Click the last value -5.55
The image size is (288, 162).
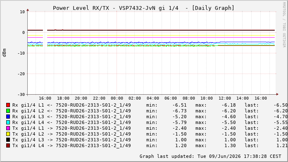(x=281, y=122)
